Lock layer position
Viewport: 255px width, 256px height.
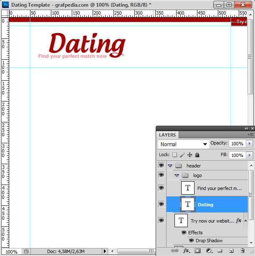point(189,155)
